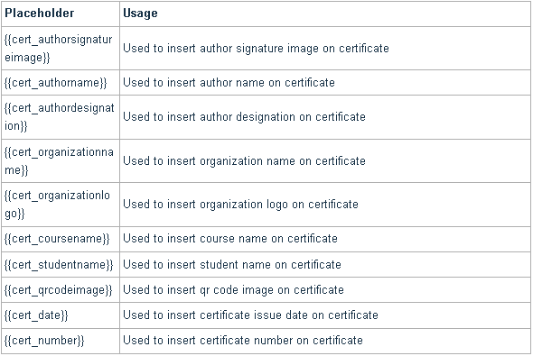Click the Placeholder column header
This screenshot has width=533, height=356.
[x=40, y=14]
